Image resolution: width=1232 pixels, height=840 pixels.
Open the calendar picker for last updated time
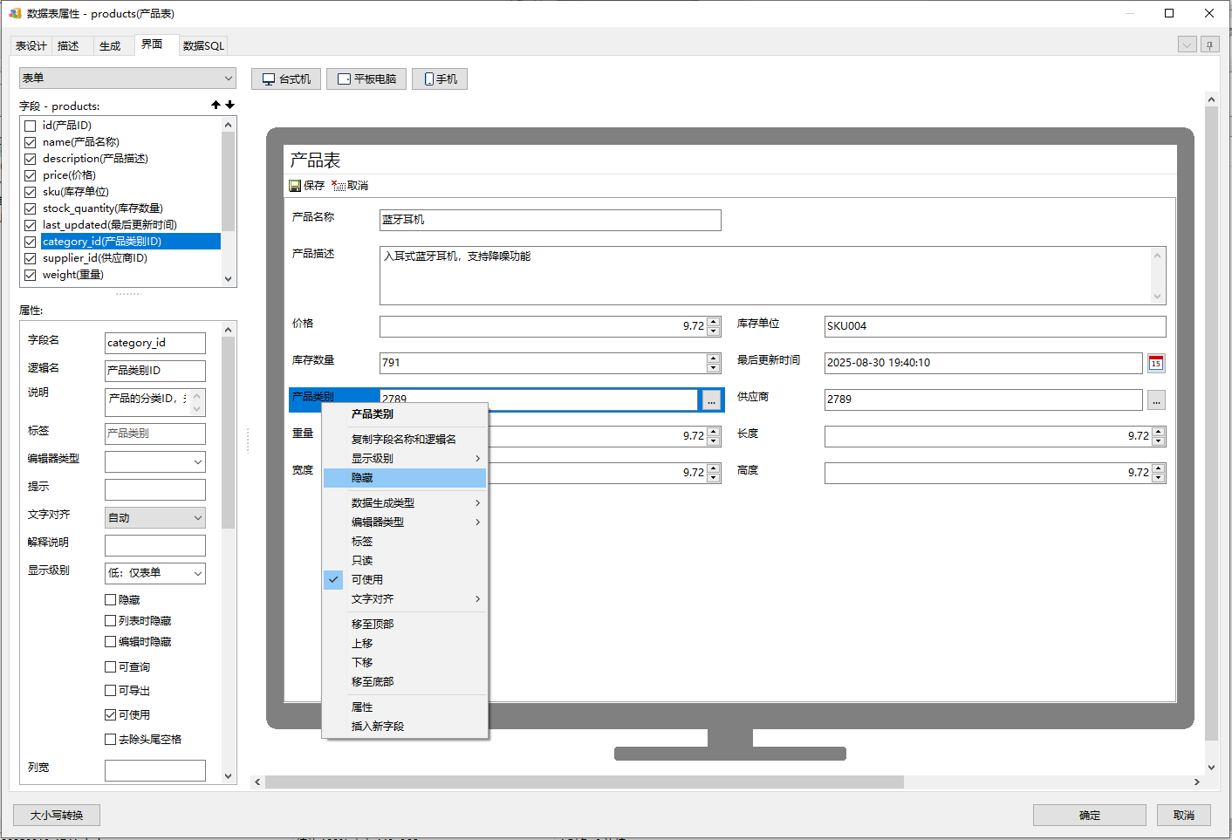click(1156, 363)
